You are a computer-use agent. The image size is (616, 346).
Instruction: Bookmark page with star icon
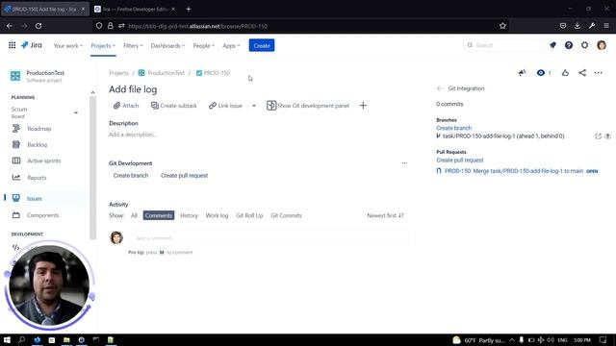[502, 26]
